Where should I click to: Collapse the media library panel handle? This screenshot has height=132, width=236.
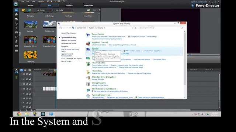pos(20,34)
